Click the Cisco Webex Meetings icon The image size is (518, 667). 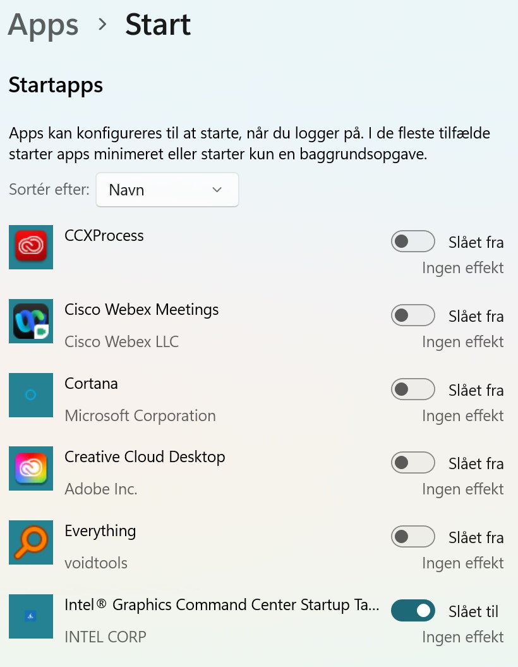(x=31, y=321)
